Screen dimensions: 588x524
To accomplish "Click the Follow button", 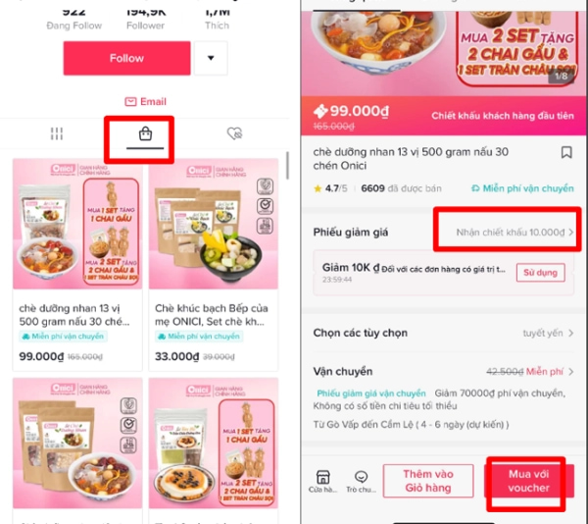I will coord(126,58).
